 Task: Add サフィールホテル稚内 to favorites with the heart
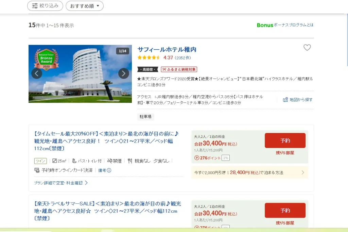pos(307,47)
